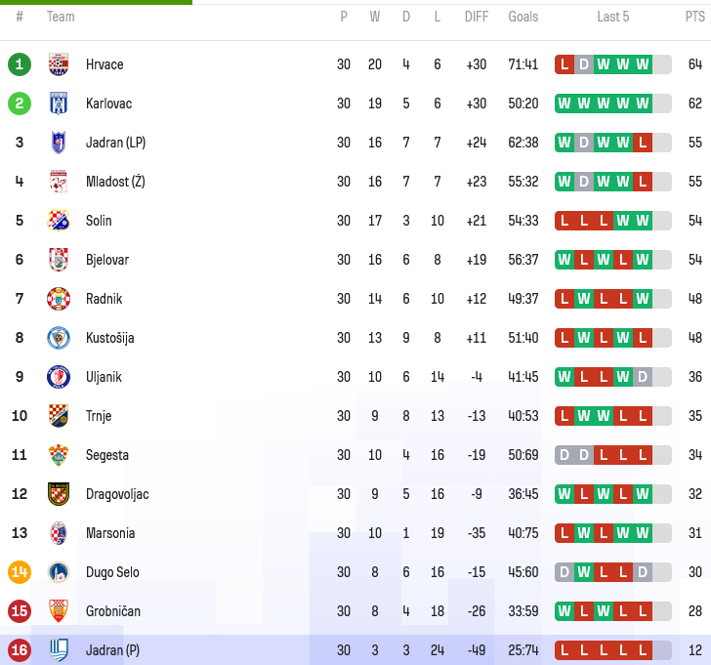Select the Dragovoljac shield logo
The height and width of the screenshot is (665, 711).
(x=59, y=494)
